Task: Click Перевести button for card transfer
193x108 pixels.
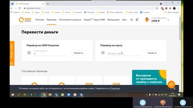Action: [x=152, y=53]
